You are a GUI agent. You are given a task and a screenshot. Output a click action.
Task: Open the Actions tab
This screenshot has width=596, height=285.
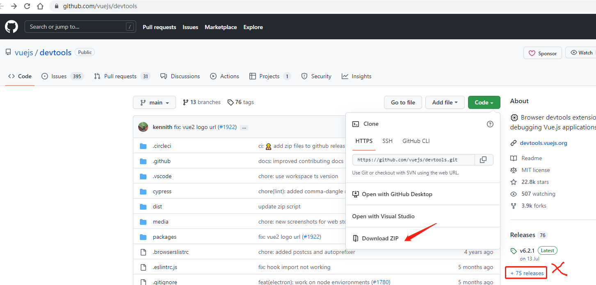click(x=224, y=76)
